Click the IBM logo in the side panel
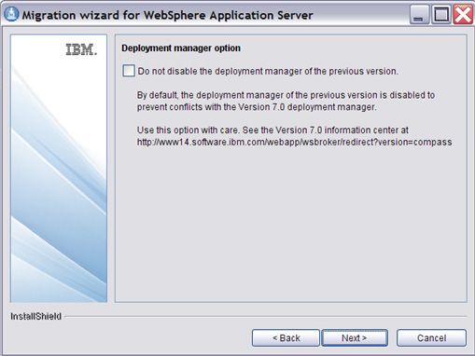The height and width of the screenshot is (356, 475). point(81,49)
